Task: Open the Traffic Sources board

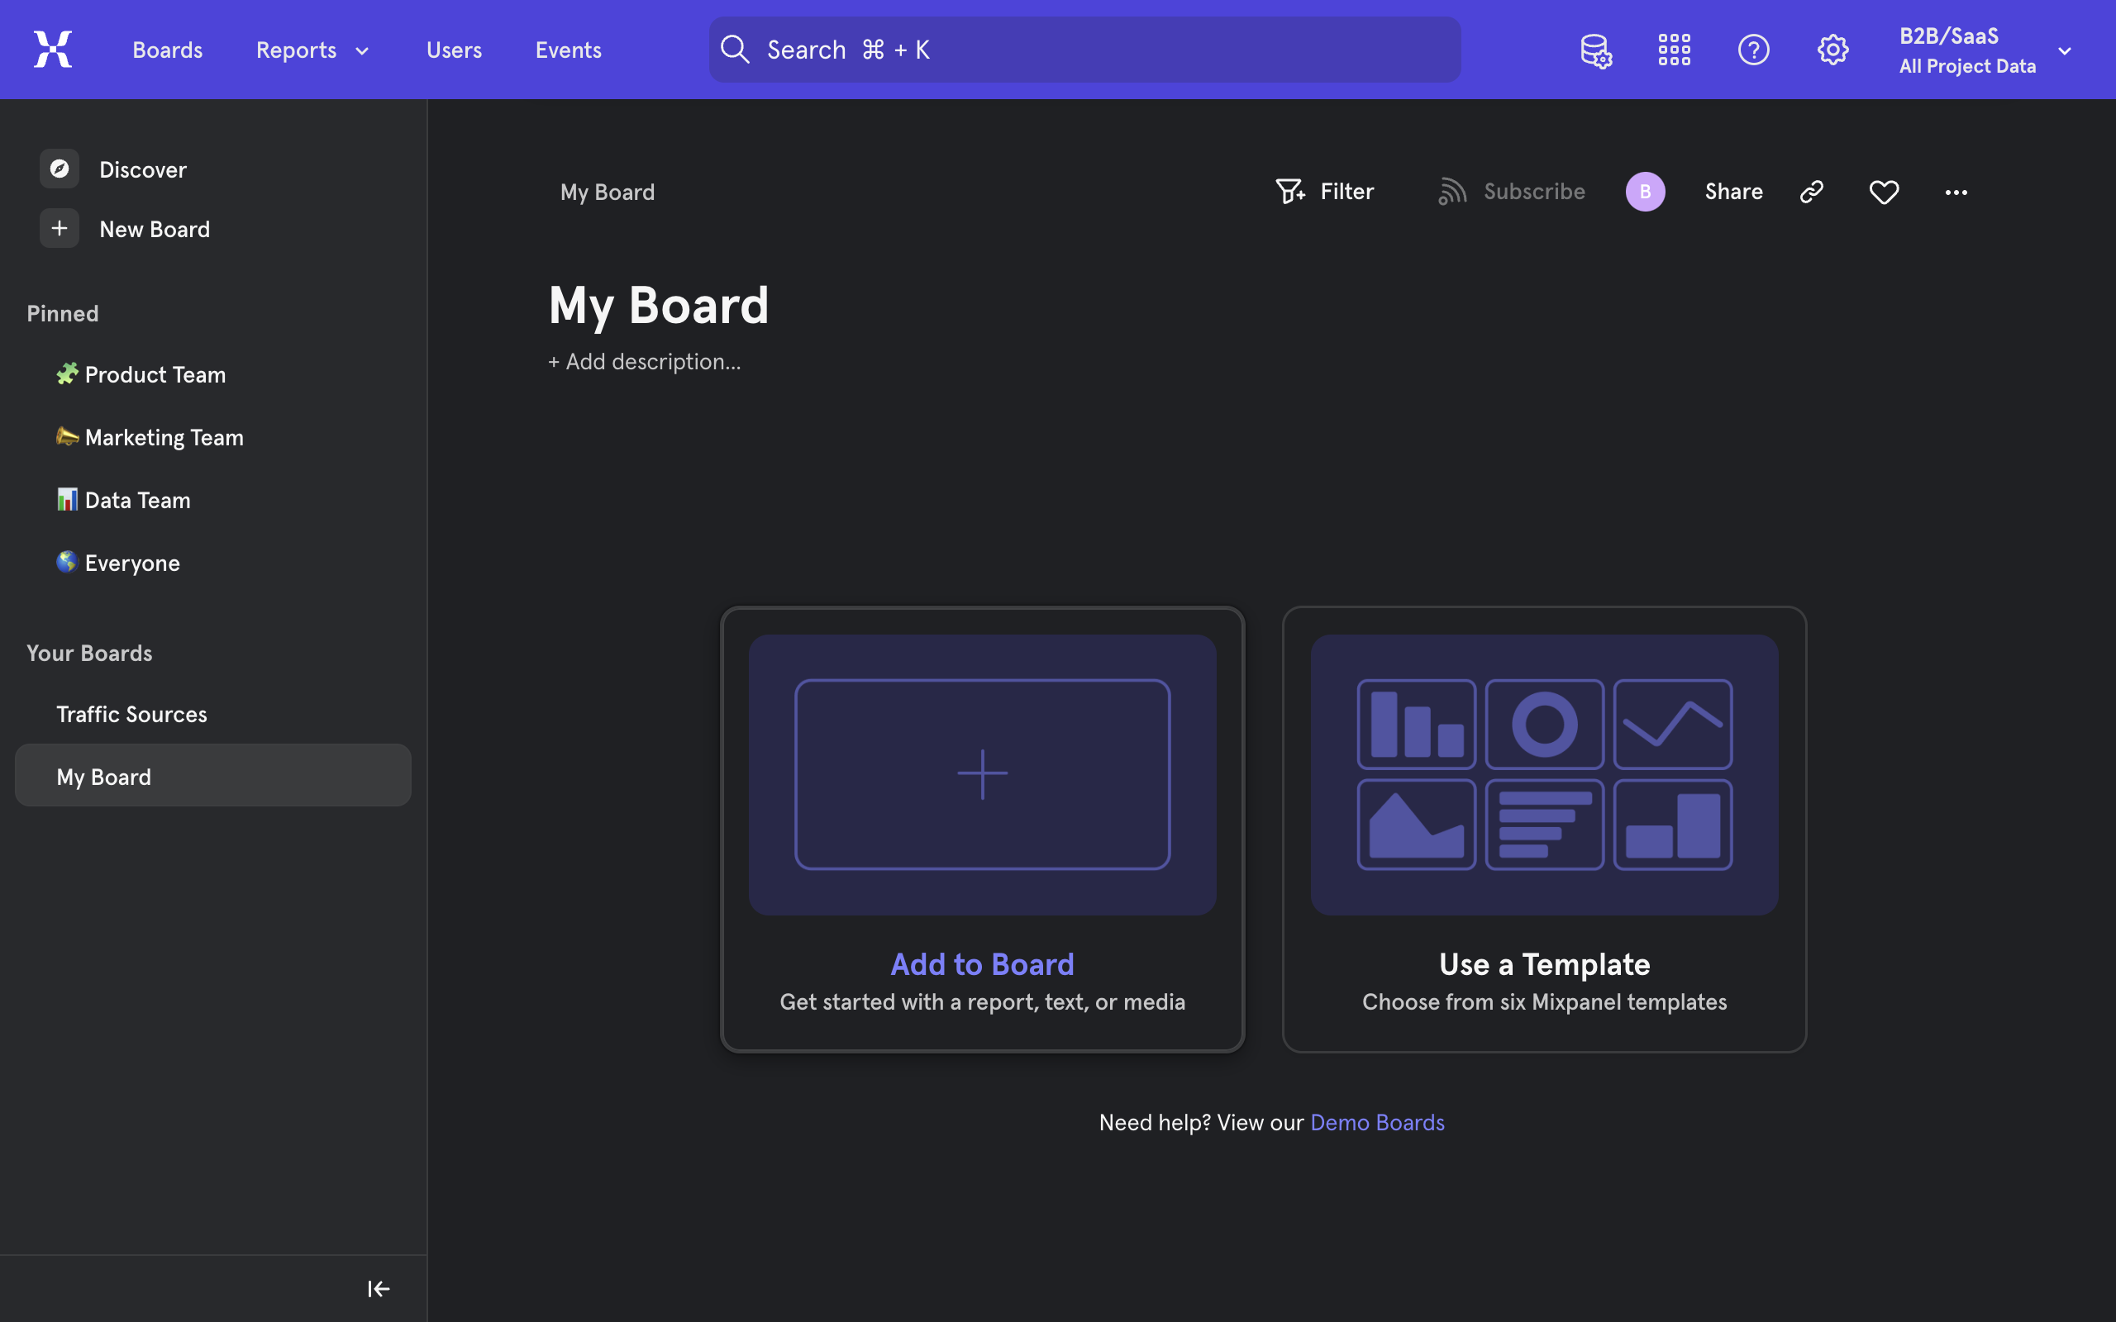Action: pyautogui.click(x=212, y=713)
